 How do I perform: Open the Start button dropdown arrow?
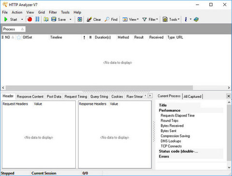[22, 19]
